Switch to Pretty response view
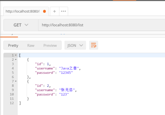The width and height of the screenshot is (165, 115). (13, 45)
